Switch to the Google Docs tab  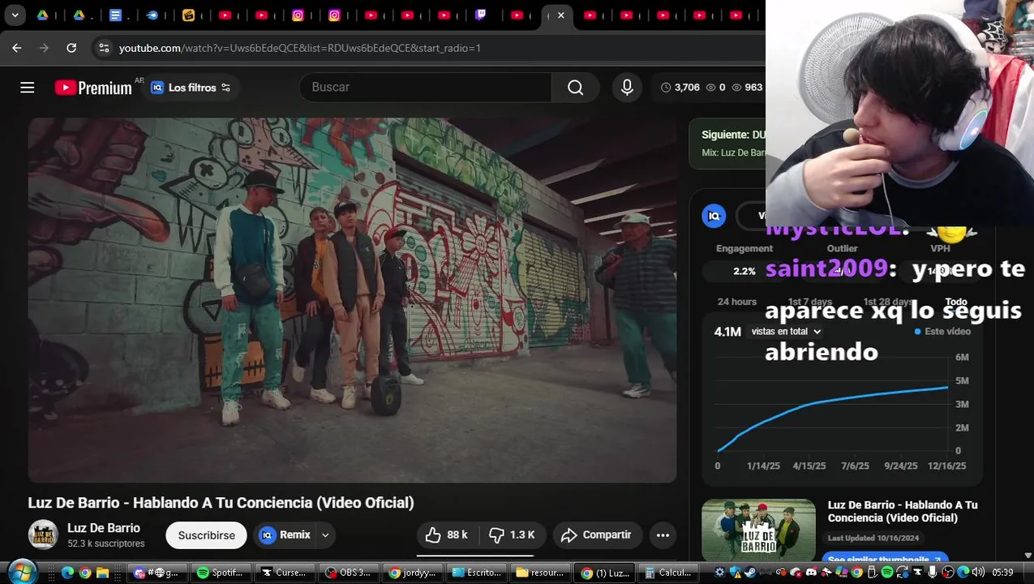point(115,15)
